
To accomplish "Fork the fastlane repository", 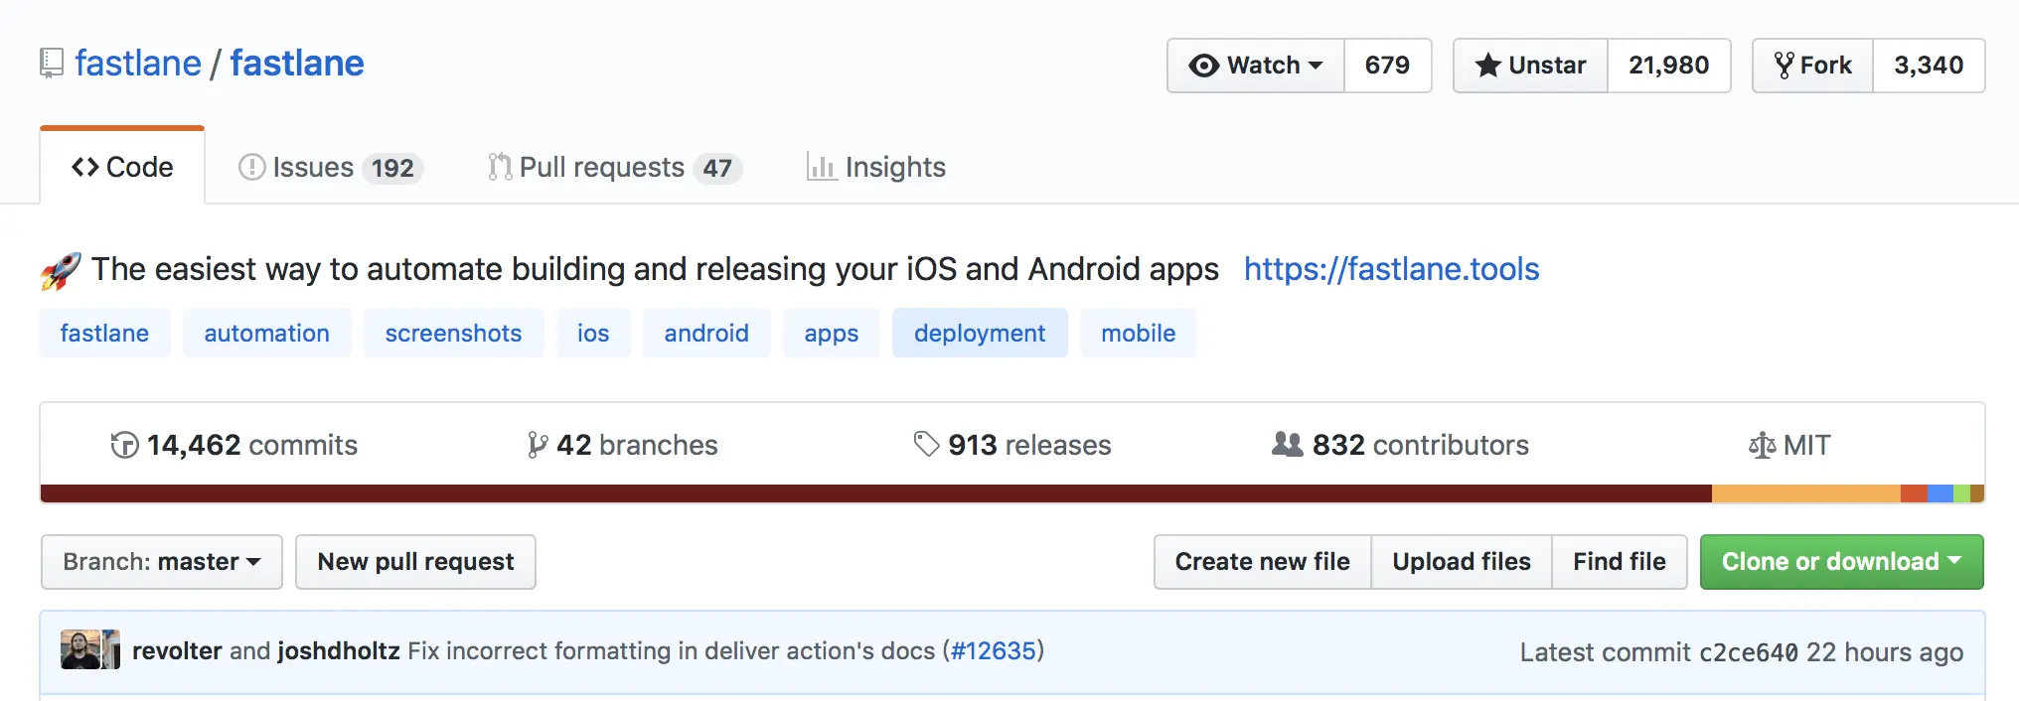I will click(x=1813, y=66).
